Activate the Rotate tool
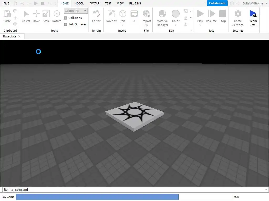Screen dimensions: 269x201 pyautogui.click(x=57, y=16)
